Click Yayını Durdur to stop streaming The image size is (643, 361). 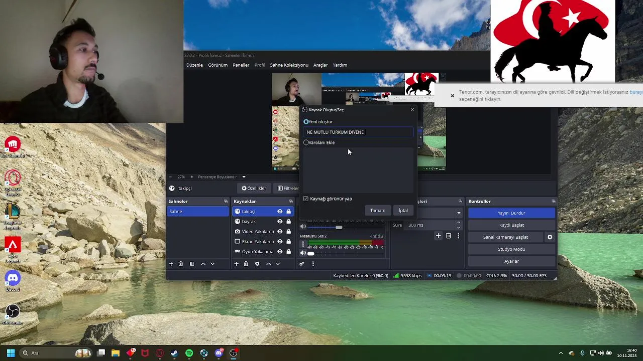coord(511,213)
